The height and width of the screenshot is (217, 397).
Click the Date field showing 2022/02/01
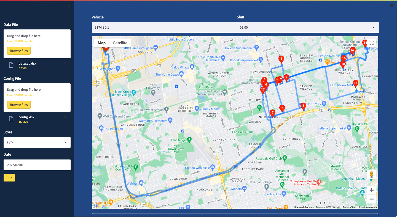(x=37, y=164)
